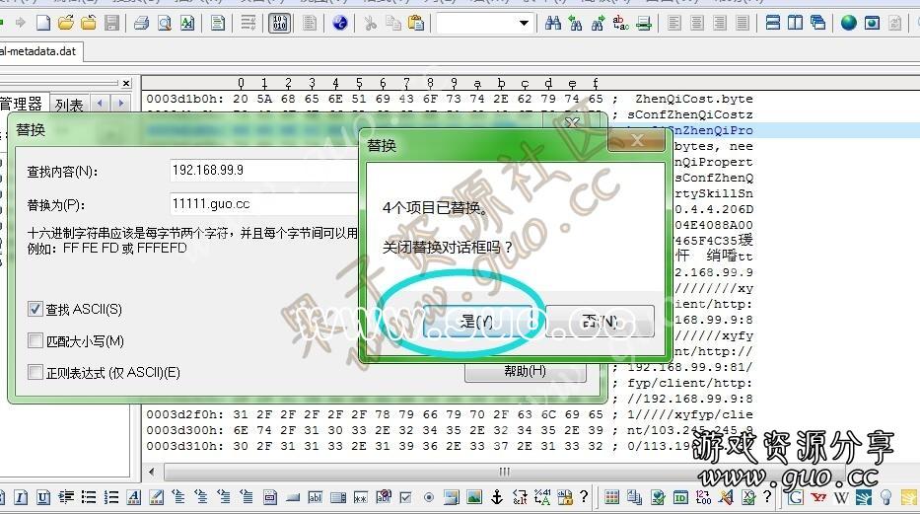Enable the 匹配大小写(M) checkbox
The height and width of the screenshot is (514, 920).
click(x=36, y=341)
